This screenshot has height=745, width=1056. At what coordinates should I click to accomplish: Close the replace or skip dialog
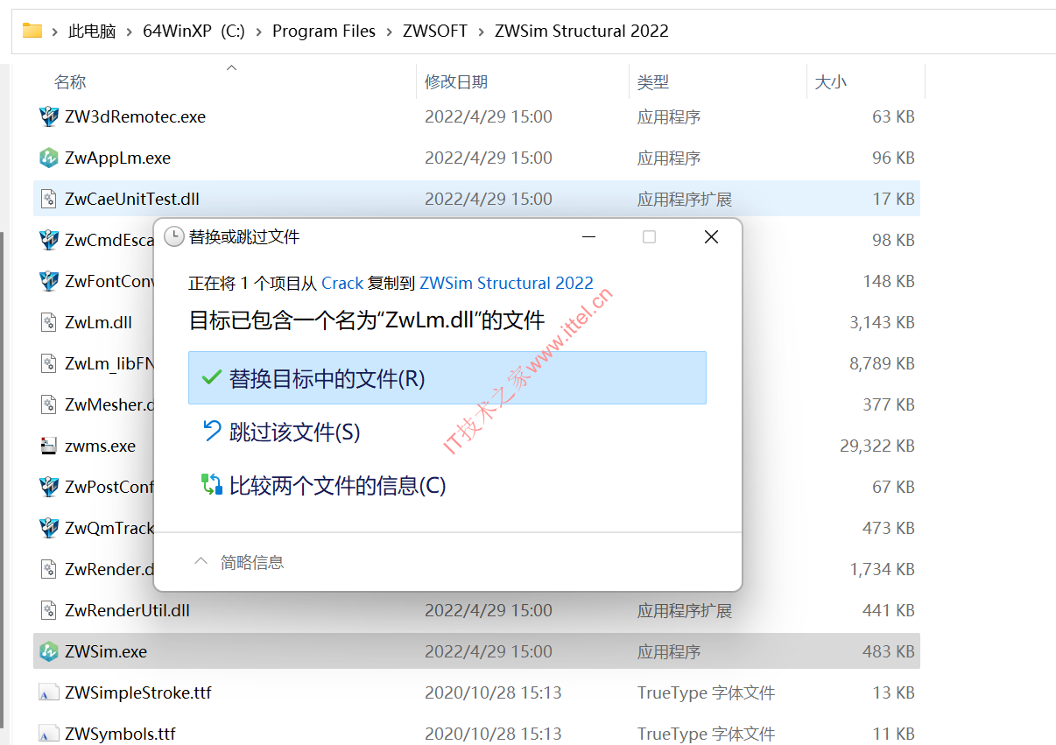click(x=711, y=237)
